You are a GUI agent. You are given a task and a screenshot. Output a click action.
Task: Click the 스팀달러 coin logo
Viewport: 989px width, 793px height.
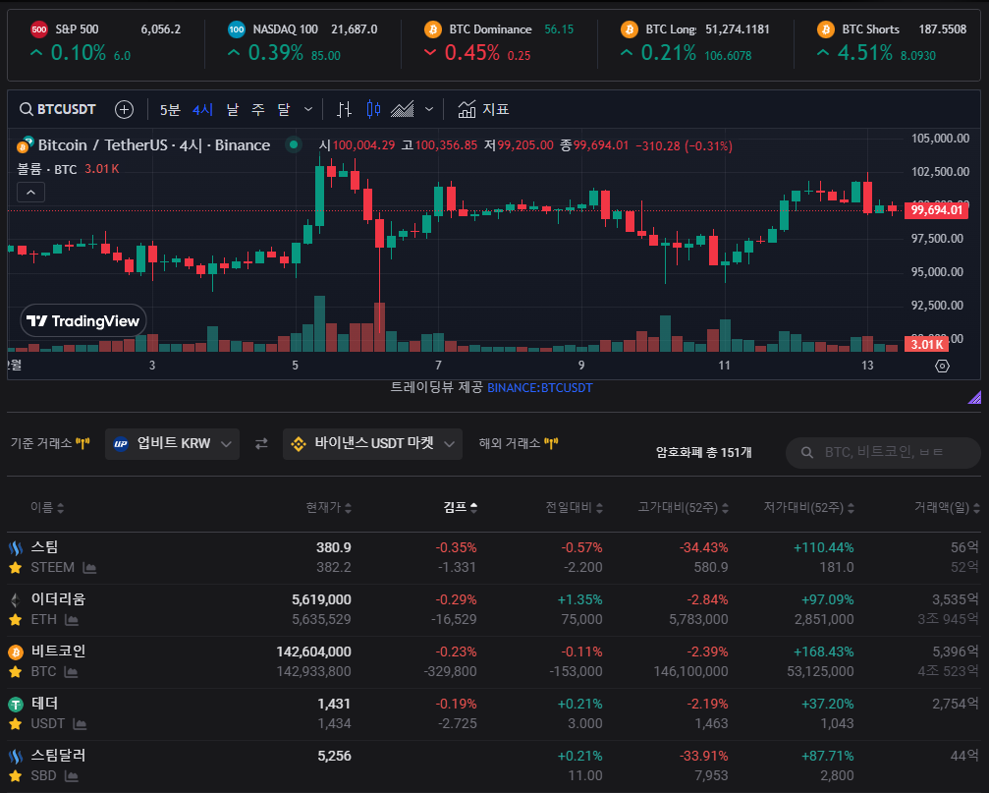click(x=16, y=755)
